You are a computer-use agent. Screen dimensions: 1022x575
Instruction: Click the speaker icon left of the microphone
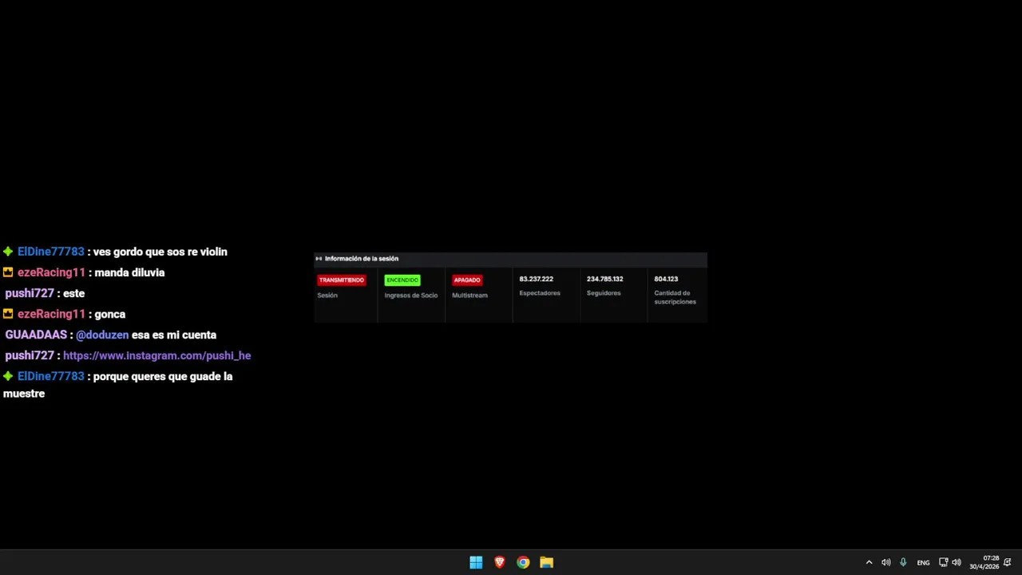[x=885, y=562]
